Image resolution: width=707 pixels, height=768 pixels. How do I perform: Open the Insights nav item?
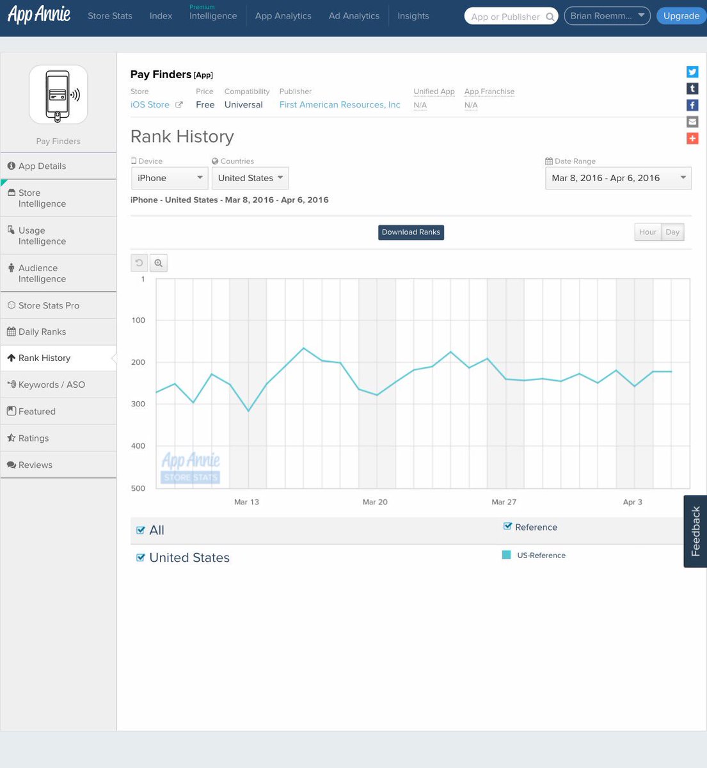(x=413, y=16)
